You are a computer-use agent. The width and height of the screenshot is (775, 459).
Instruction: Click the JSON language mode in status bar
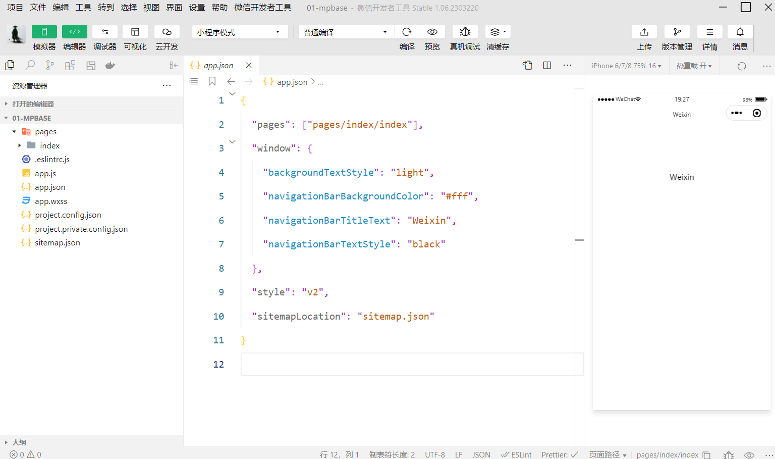point(481,454)
